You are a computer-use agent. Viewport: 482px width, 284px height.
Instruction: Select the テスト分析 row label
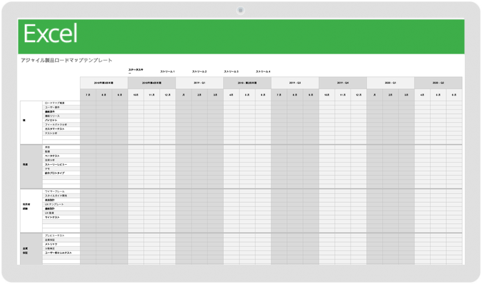[x=51, y=133]
